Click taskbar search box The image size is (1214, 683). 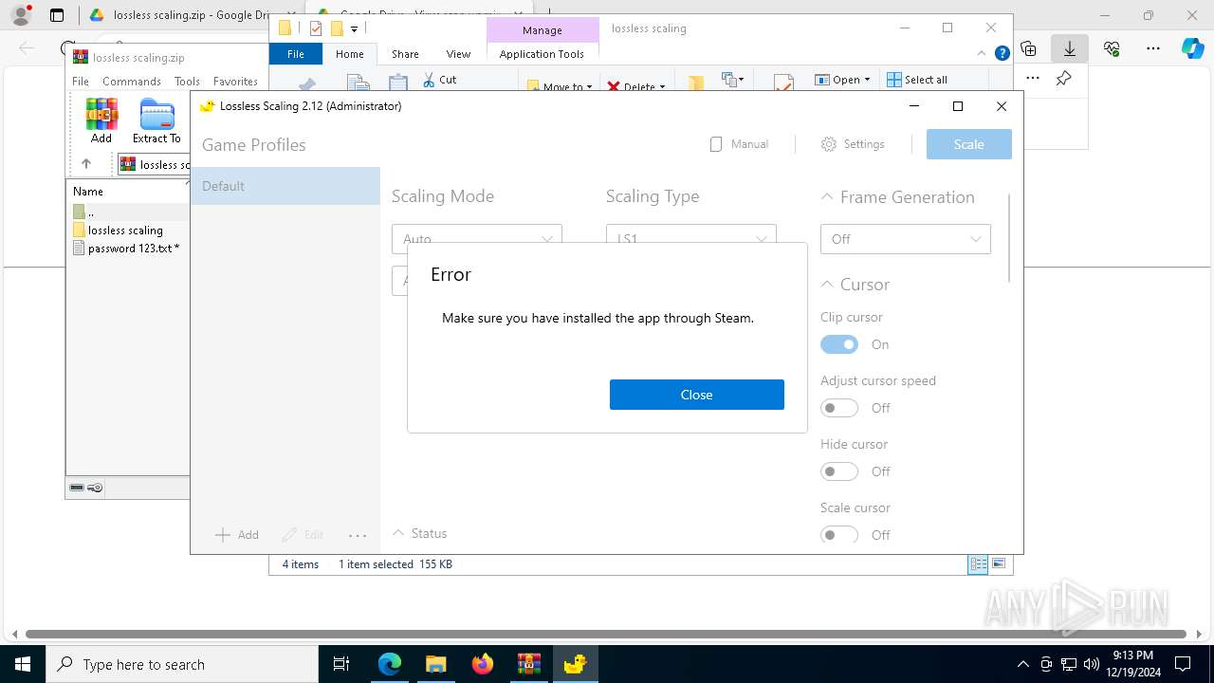tap(182, 664)
